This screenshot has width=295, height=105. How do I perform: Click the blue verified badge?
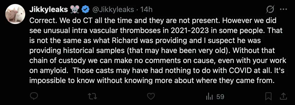pyautogui.click(x=86, y=10)
